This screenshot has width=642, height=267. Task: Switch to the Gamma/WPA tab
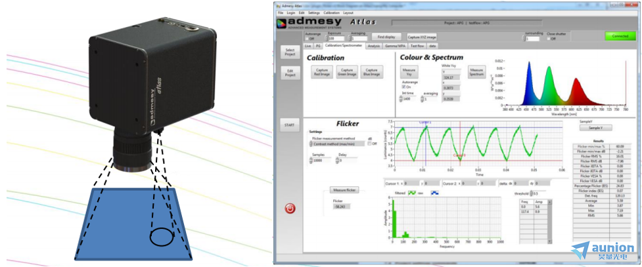click(x=395, y=46)
